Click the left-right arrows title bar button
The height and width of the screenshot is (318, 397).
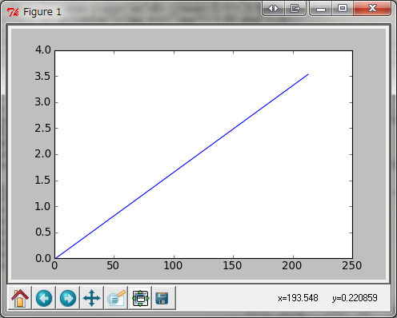point(273,9)
